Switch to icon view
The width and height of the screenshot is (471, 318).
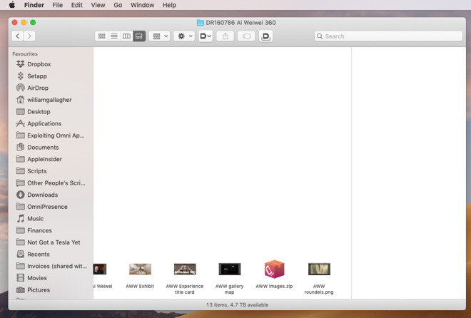102,36
